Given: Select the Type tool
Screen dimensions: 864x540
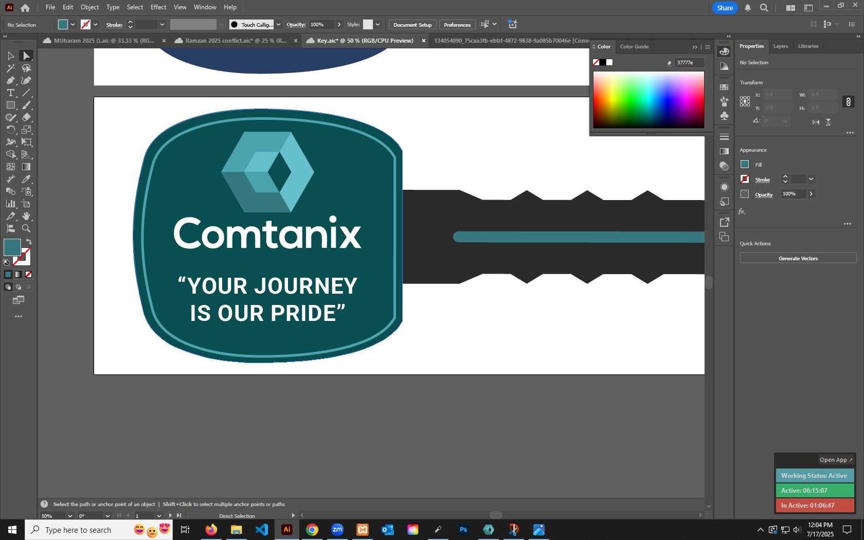Looking at the screenshot, I should point(10,93).
